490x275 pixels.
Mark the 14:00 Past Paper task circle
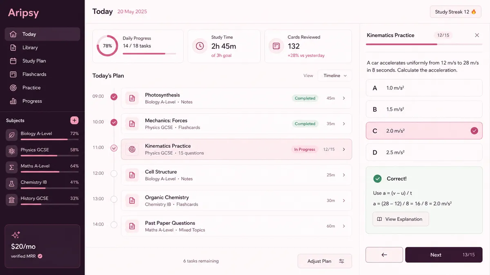[x=114, y=224]
